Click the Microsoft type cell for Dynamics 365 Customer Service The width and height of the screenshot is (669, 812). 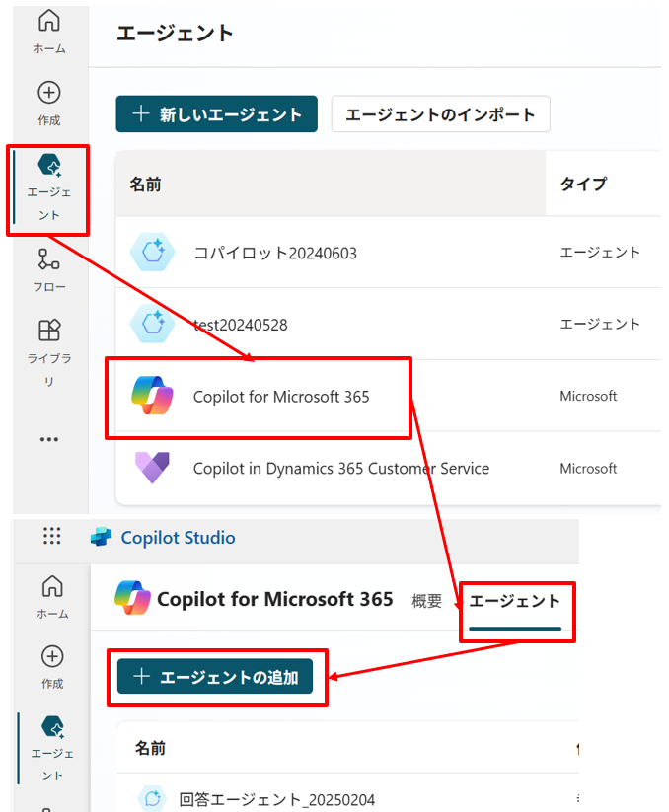tap(588, 468)
